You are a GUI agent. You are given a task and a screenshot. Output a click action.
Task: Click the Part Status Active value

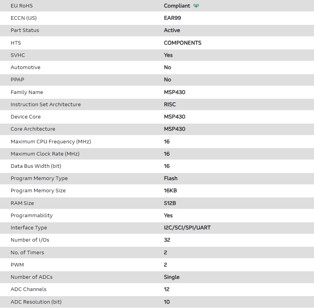(x=172, y=30)
